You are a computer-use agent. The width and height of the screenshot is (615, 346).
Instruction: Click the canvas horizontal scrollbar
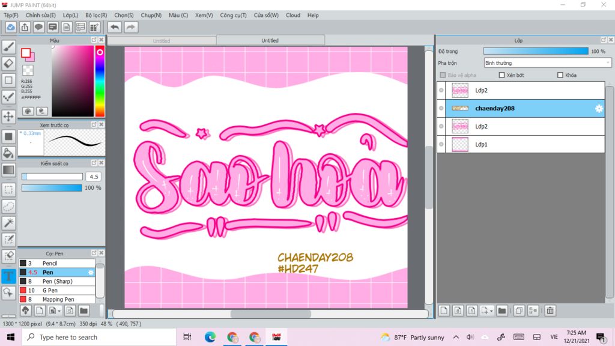[x=271, y=314]
